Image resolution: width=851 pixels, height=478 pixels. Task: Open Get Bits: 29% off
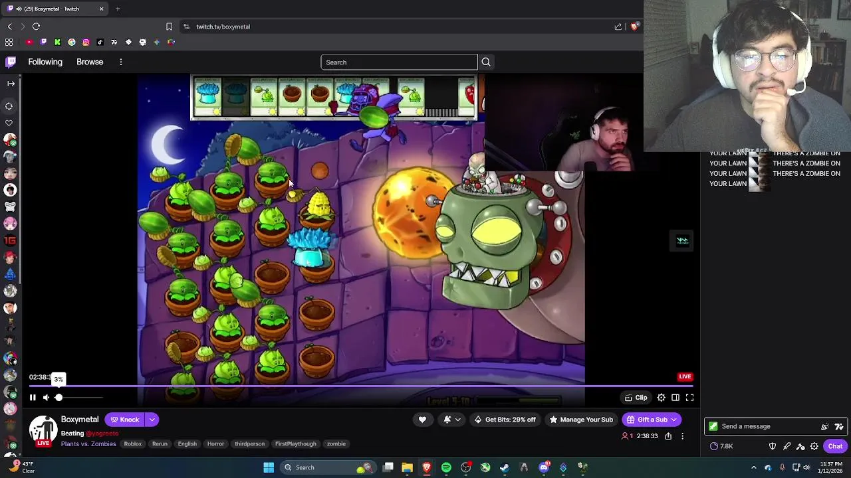[505, 420]
